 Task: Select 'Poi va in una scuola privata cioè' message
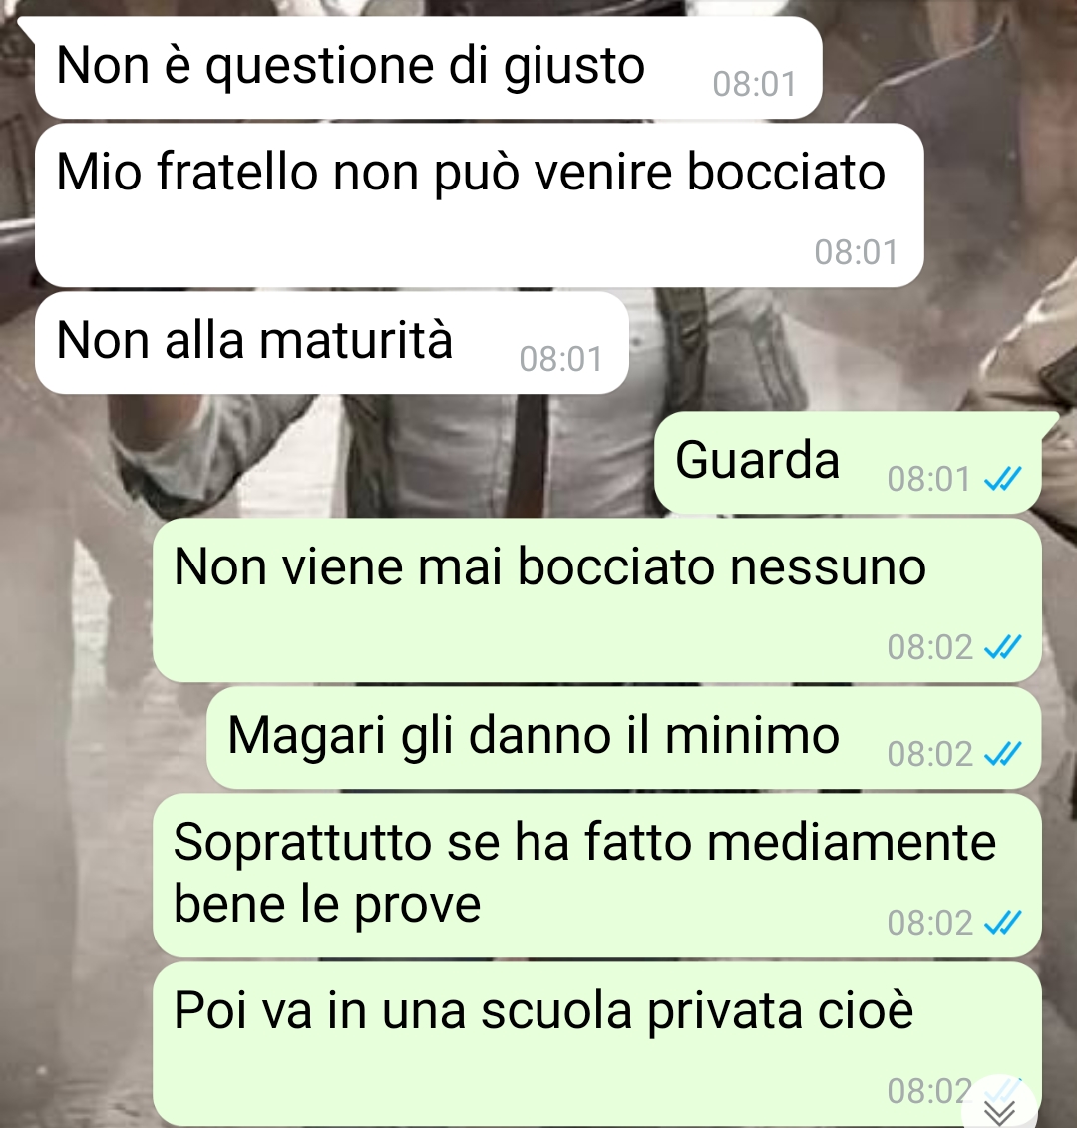pos(597,1044)
